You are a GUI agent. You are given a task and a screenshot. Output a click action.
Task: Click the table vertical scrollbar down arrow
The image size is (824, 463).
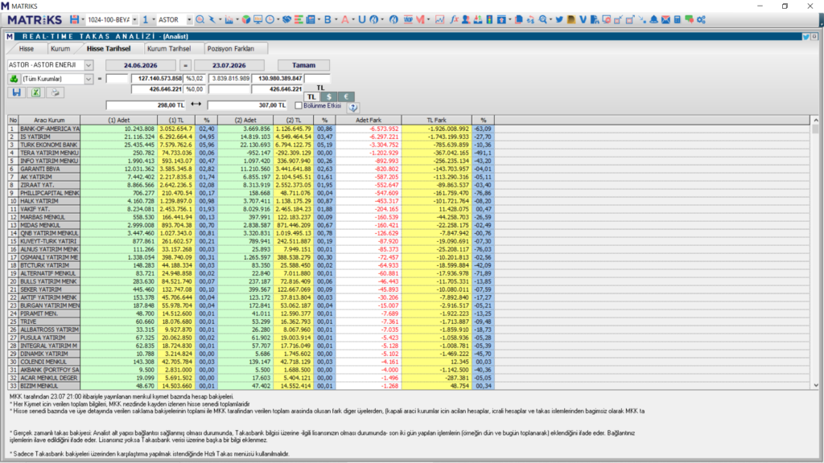(816, 385)
